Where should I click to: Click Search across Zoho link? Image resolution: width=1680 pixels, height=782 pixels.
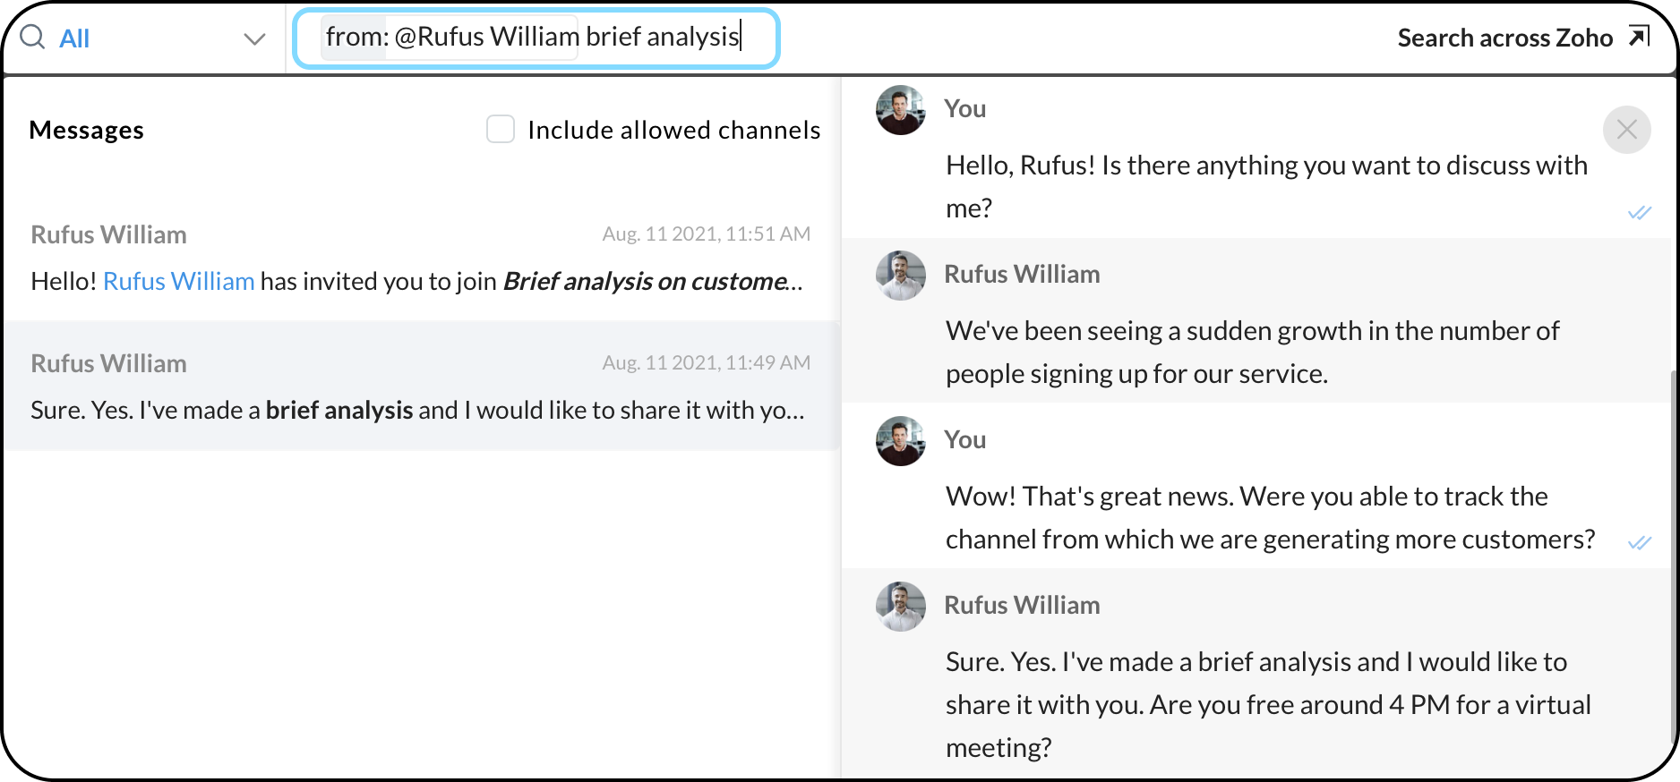(x=1504, y=38)
